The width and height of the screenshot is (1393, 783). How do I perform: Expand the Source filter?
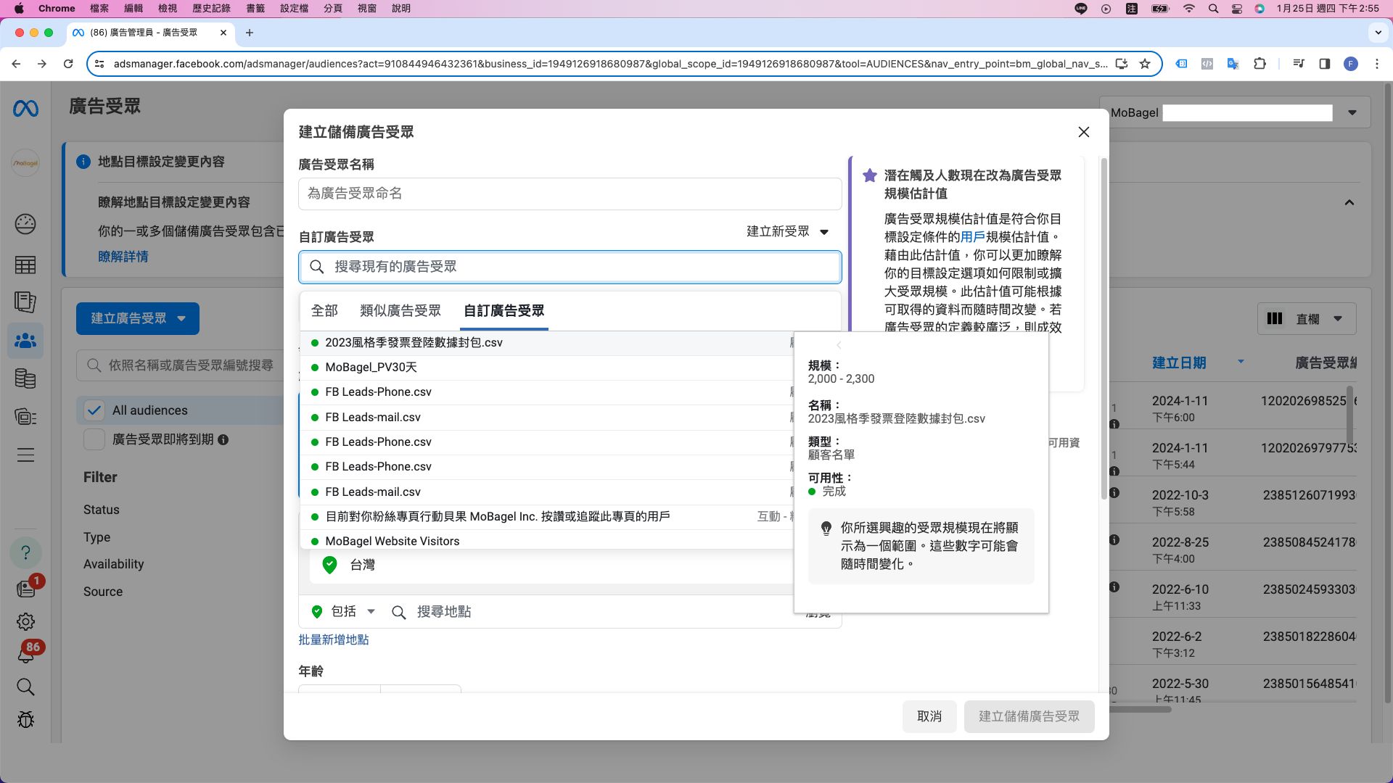103,592
